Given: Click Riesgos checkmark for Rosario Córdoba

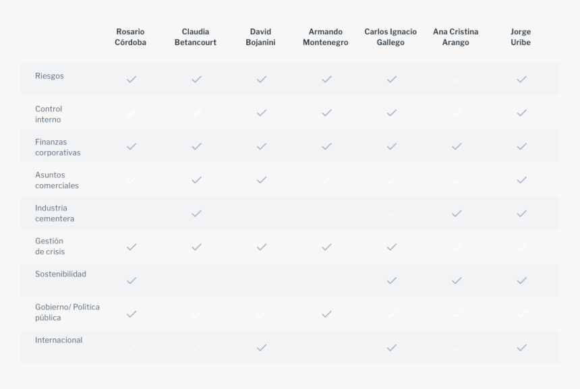Looking at the screenshot, I should coord(132,79).
